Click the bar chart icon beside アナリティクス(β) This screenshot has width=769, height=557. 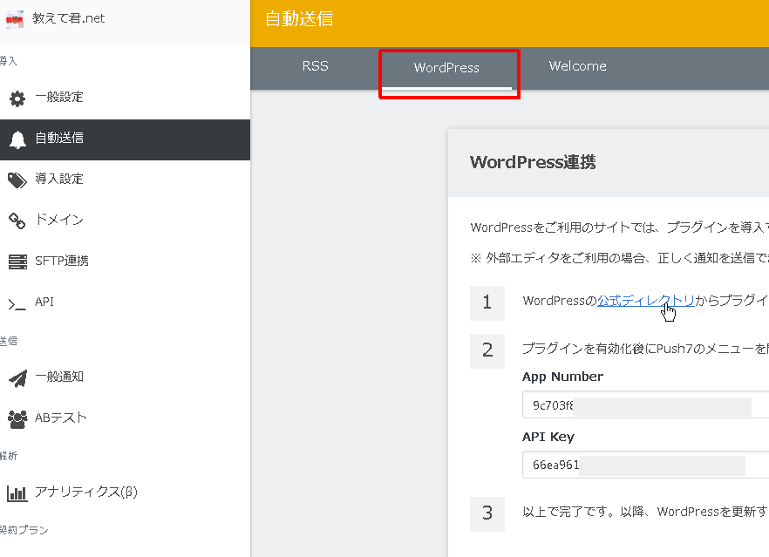[x=17, y=492]
